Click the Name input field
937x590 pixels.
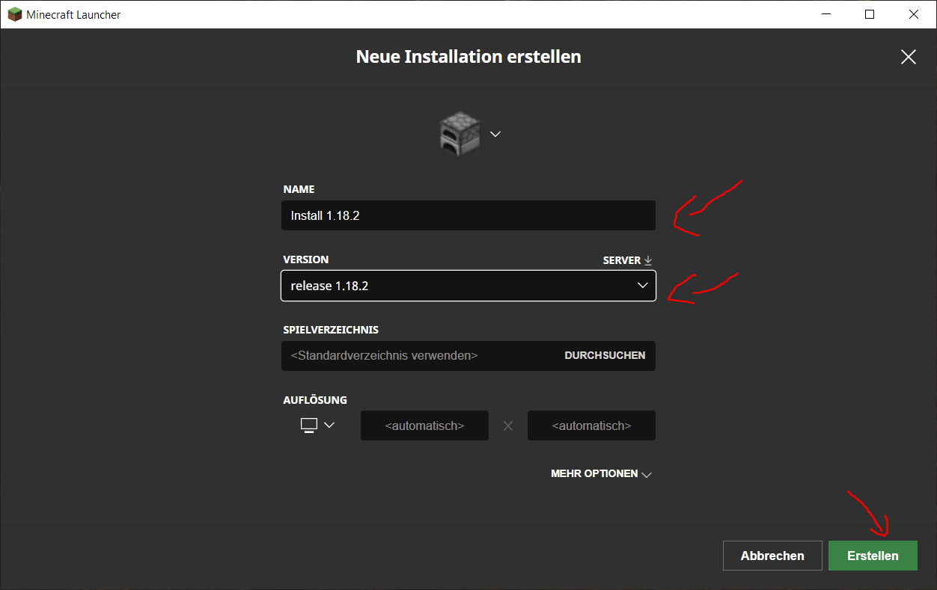(x=468, y=215)
